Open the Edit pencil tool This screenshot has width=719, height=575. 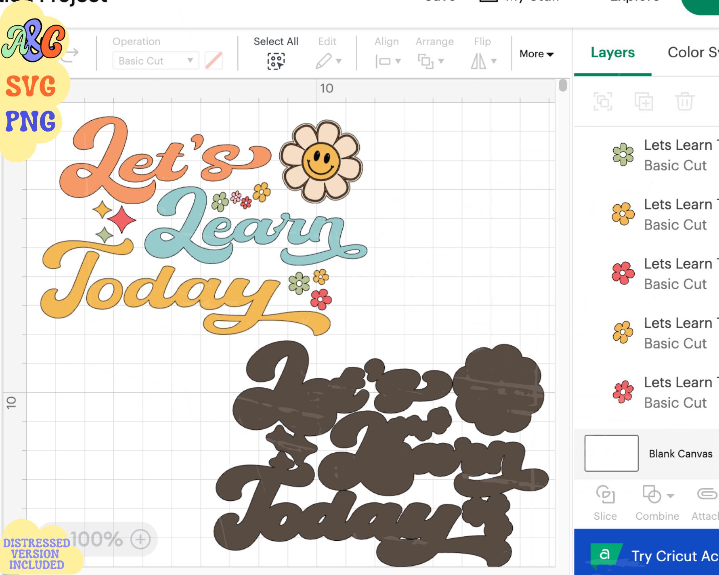pyautogui.click(x=324, y=61)
